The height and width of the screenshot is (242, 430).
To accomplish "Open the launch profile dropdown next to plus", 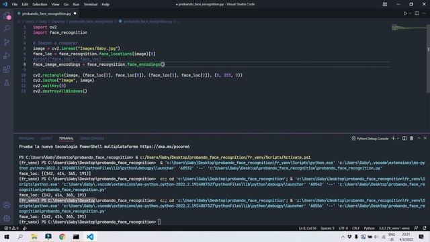I will coord(398,138).
